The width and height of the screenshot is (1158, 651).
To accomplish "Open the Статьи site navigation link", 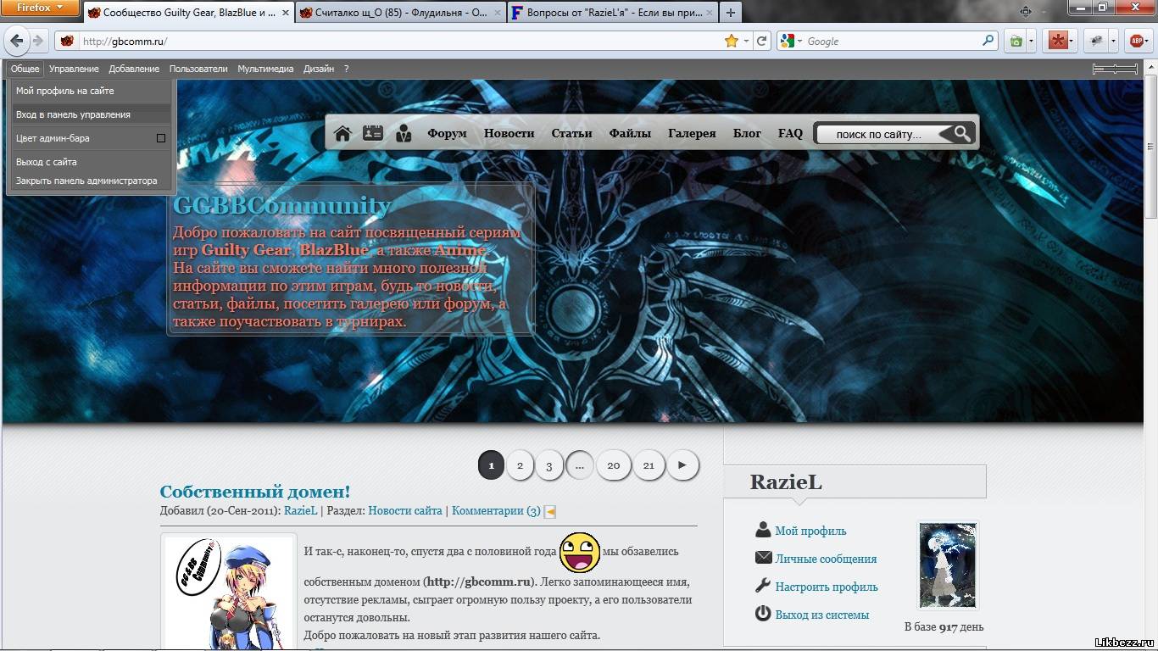I will [571, 133].
